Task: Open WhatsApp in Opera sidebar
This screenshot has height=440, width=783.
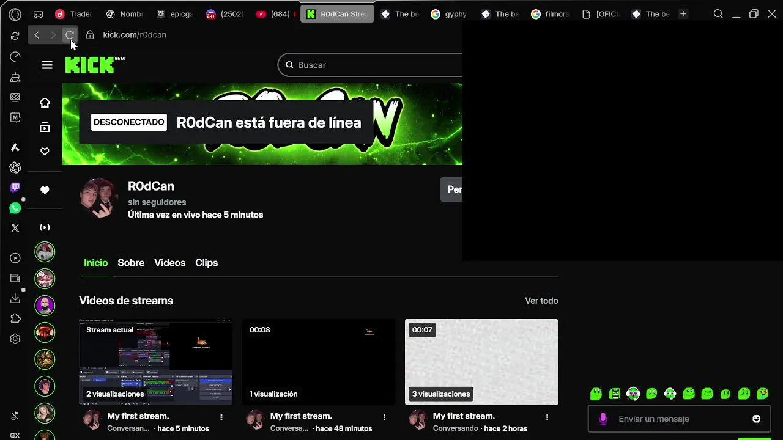Action: [x=15, y=208]
